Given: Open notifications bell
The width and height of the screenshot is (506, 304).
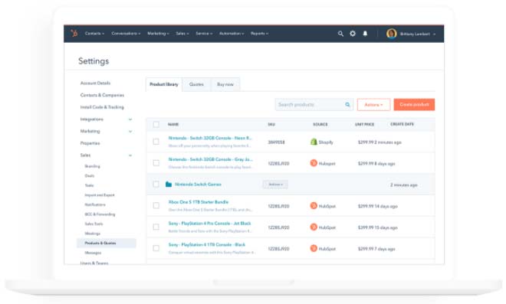Looking at the screenshot, I should pyautogui.click(x=365, y=34).
